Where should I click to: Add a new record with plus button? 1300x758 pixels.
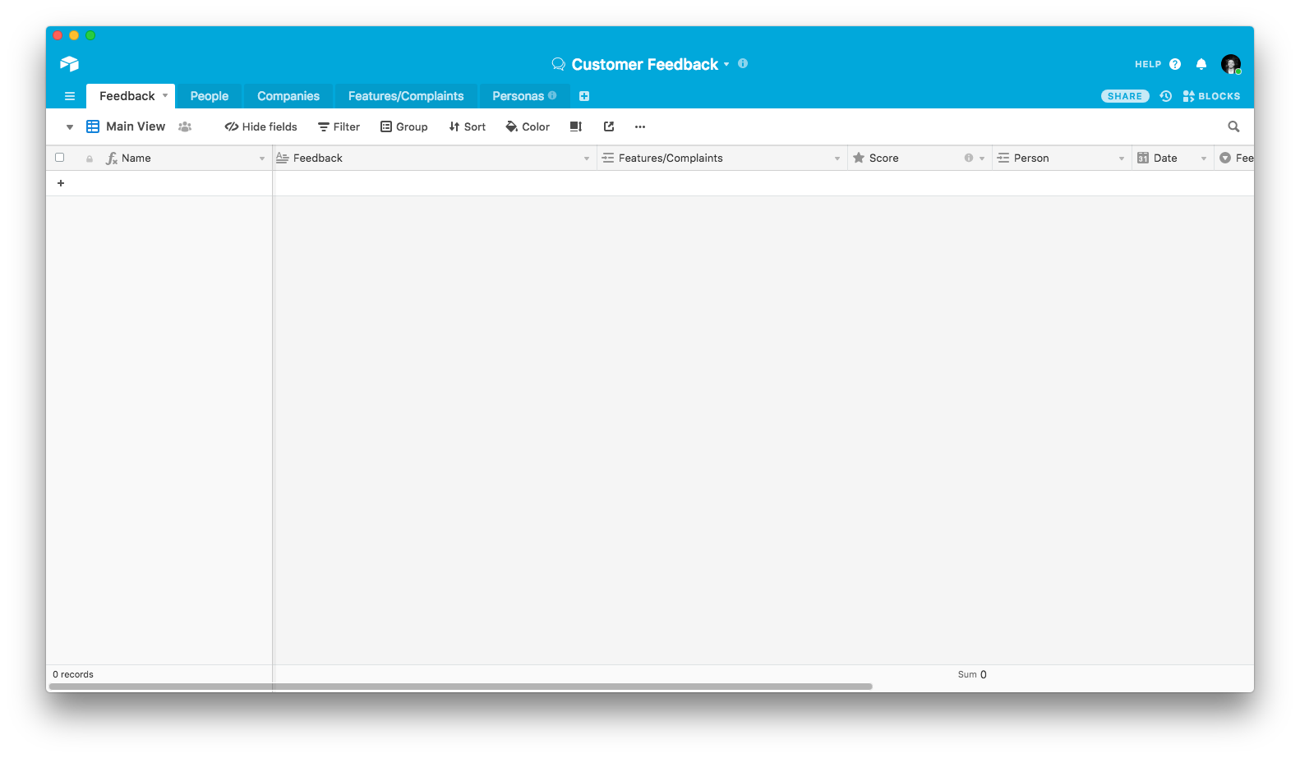pos(61,183)
